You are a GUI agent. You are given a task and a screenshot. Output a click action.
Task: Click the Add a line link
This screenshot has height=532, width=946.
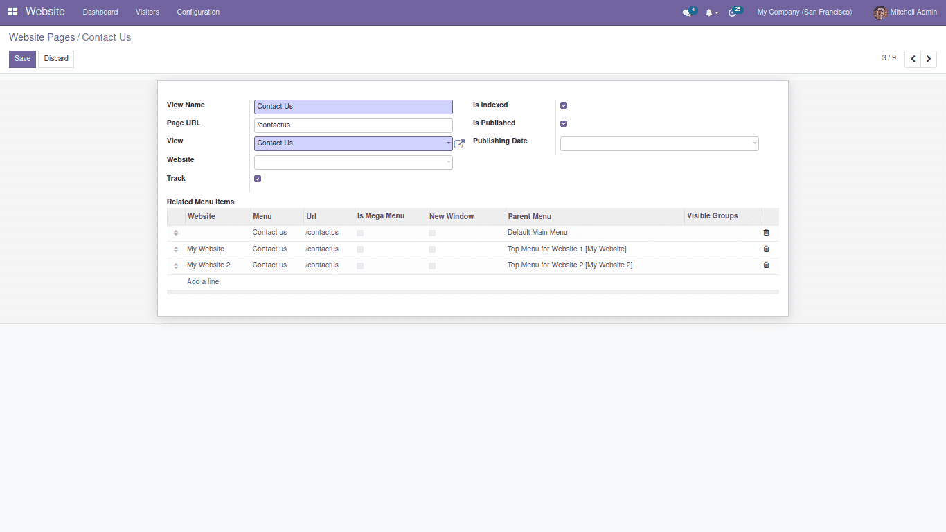(203, 281)
